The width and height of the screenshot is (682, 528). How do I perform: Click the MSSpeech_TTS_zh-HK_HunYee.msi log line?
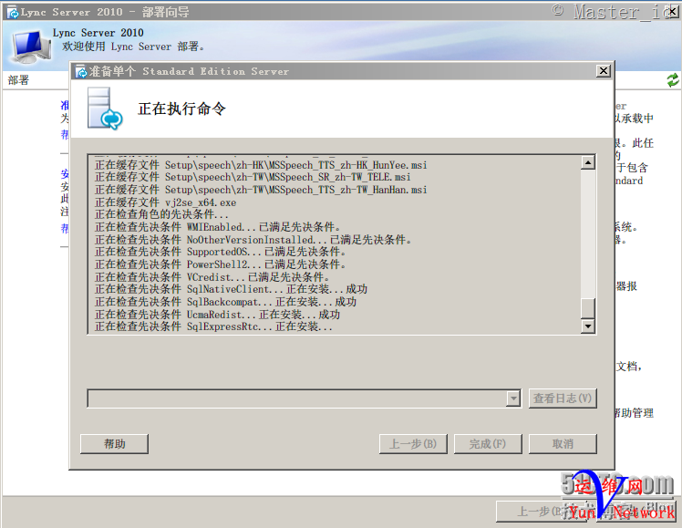(261, 165)
